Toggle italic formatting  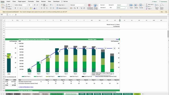tap(18, 8)
